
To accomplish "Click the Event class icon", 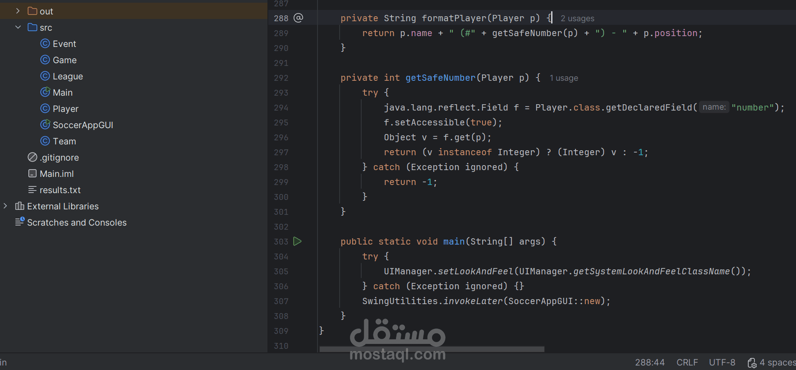I will click(x=45, y=43).
